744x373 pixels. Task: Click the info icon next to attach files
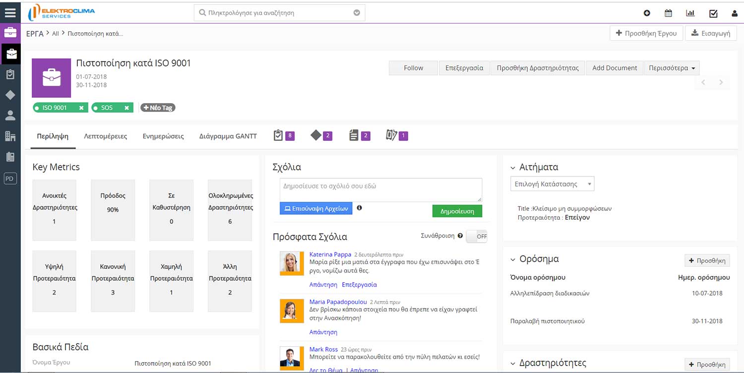(359, 208)
